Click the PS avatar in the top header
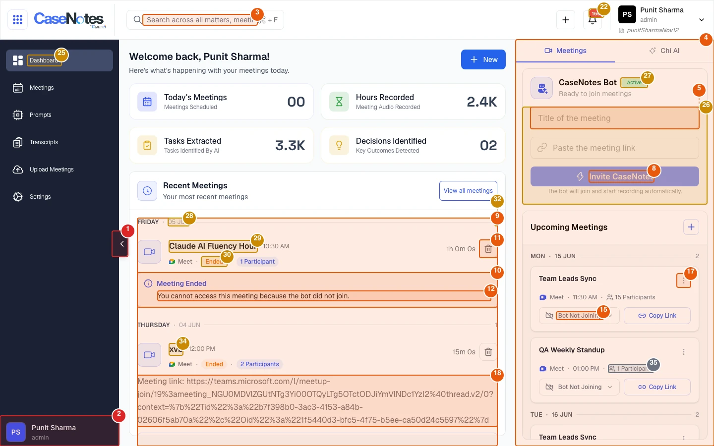This screenshot has width=714, height=446. pyautogui.click(x=627, y=14)
